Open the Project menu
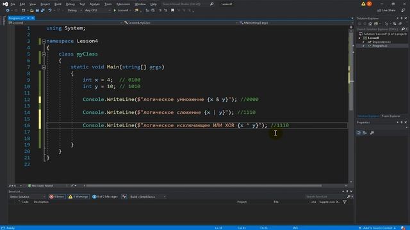This screenshot has width=410, height=230. (45, 4)
